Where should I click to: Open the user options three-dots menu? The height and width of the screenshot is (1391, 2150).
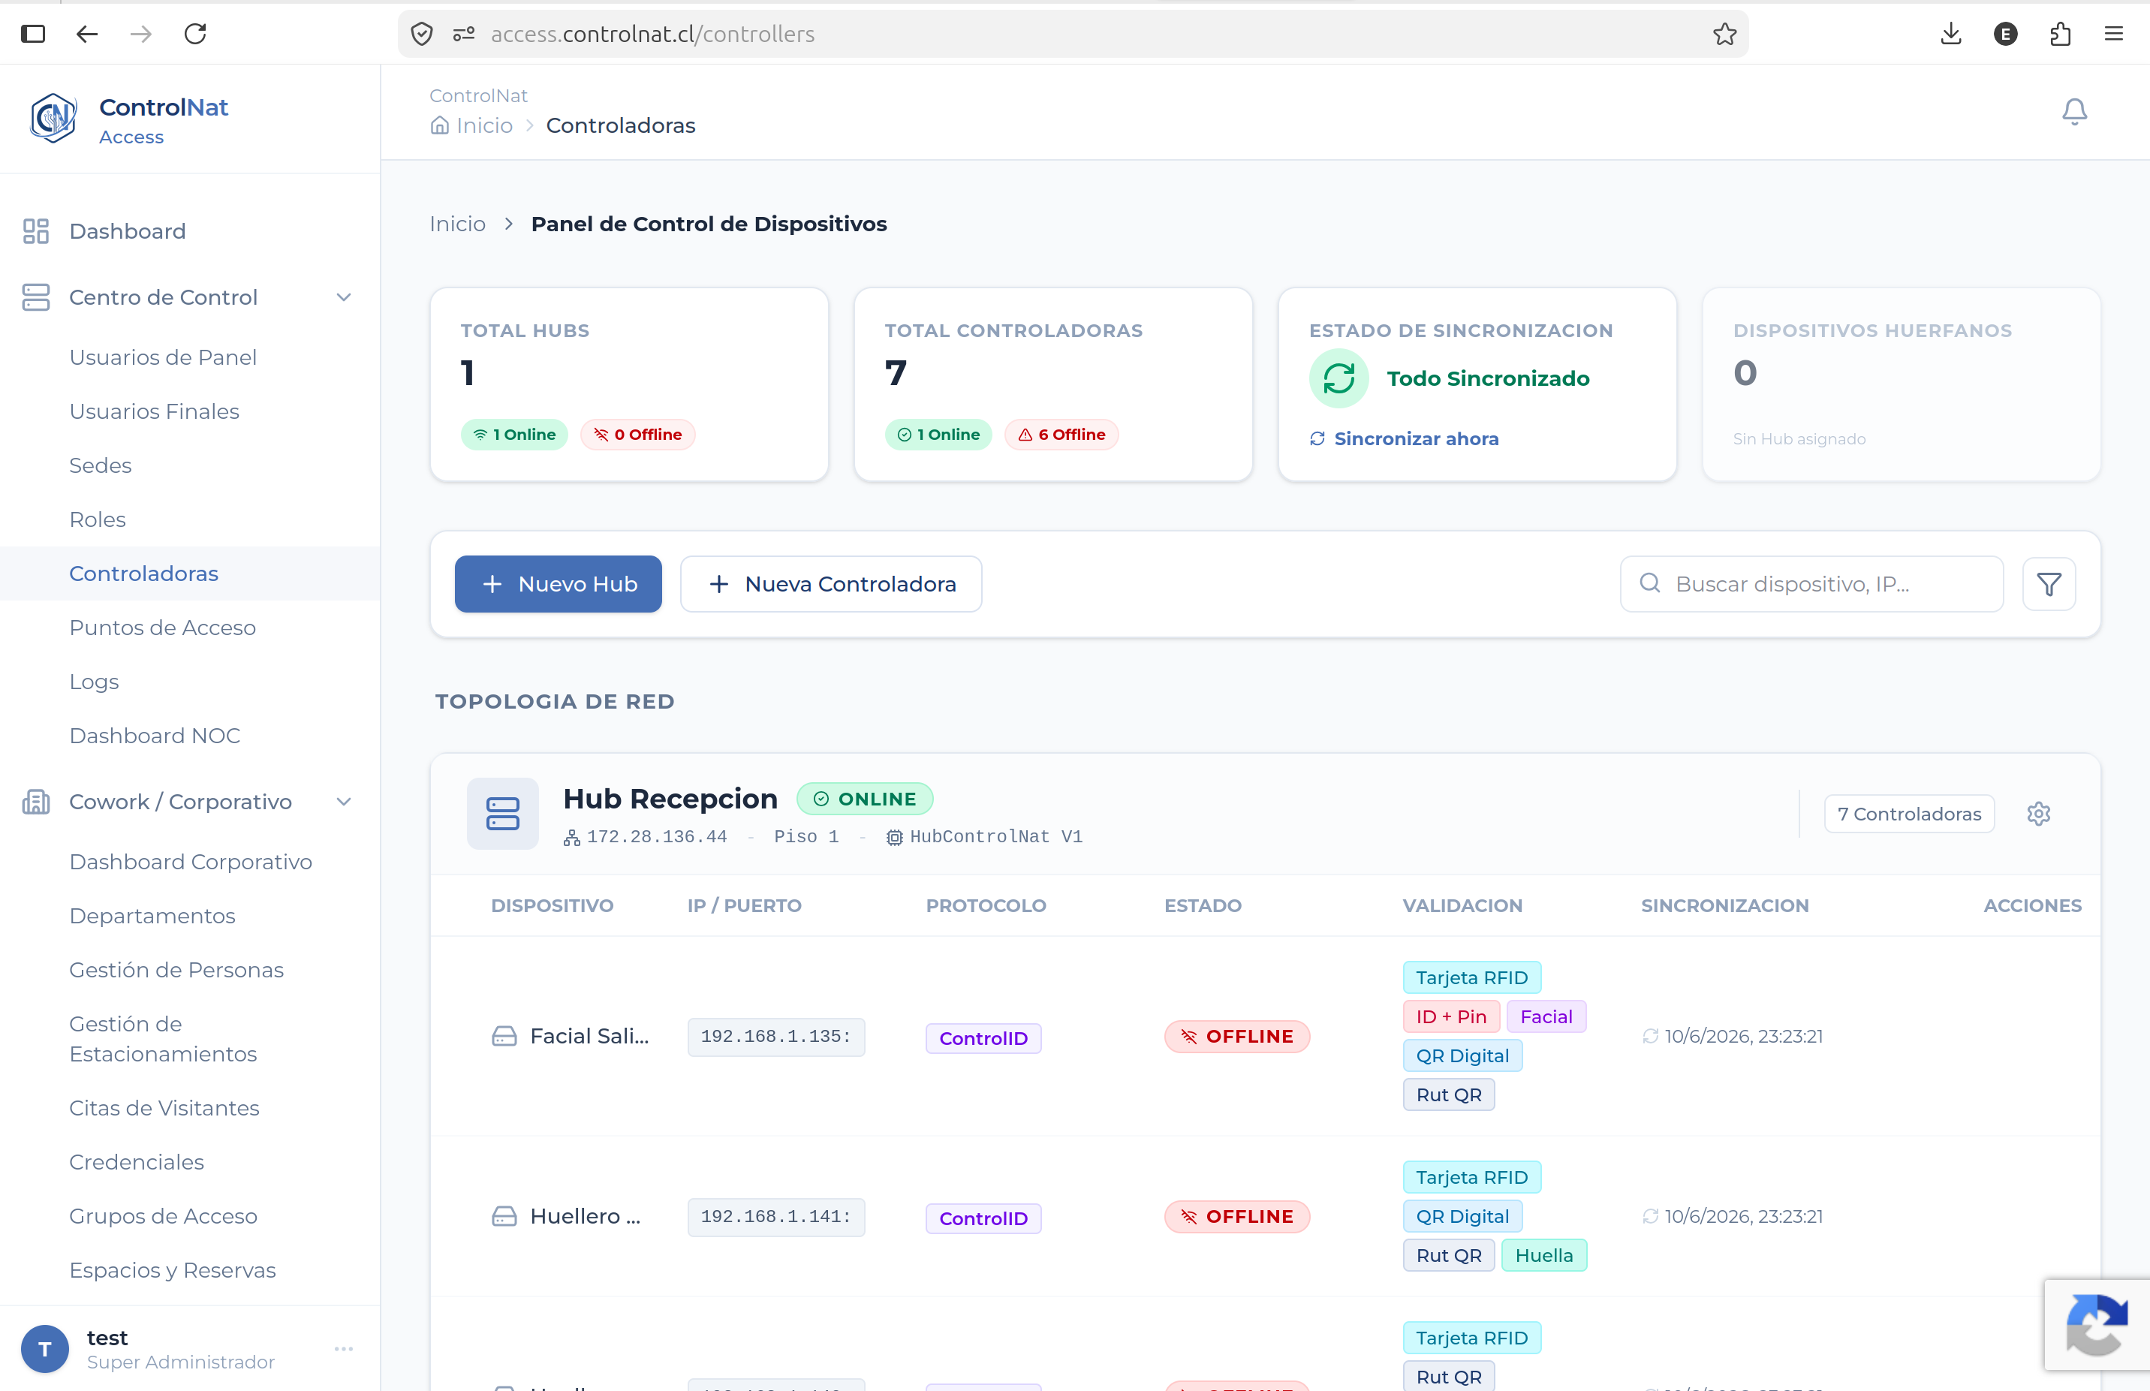(343, 1350)
